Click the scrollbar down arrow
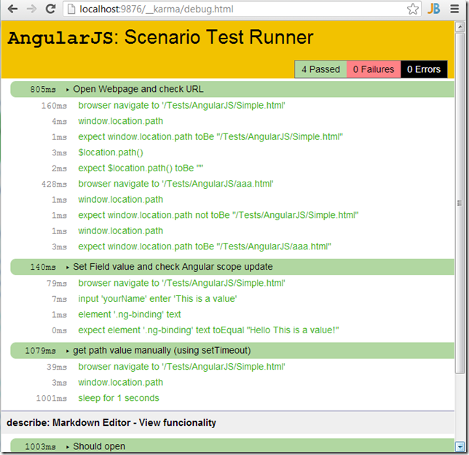 (x=460, y=446)
